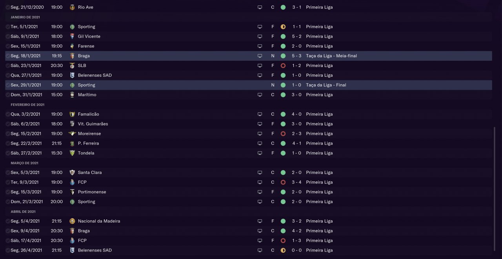The height and width of the screenshot is (259, 502).
Task: Click the Gil Vicente club badge
Action: [72, 36]
